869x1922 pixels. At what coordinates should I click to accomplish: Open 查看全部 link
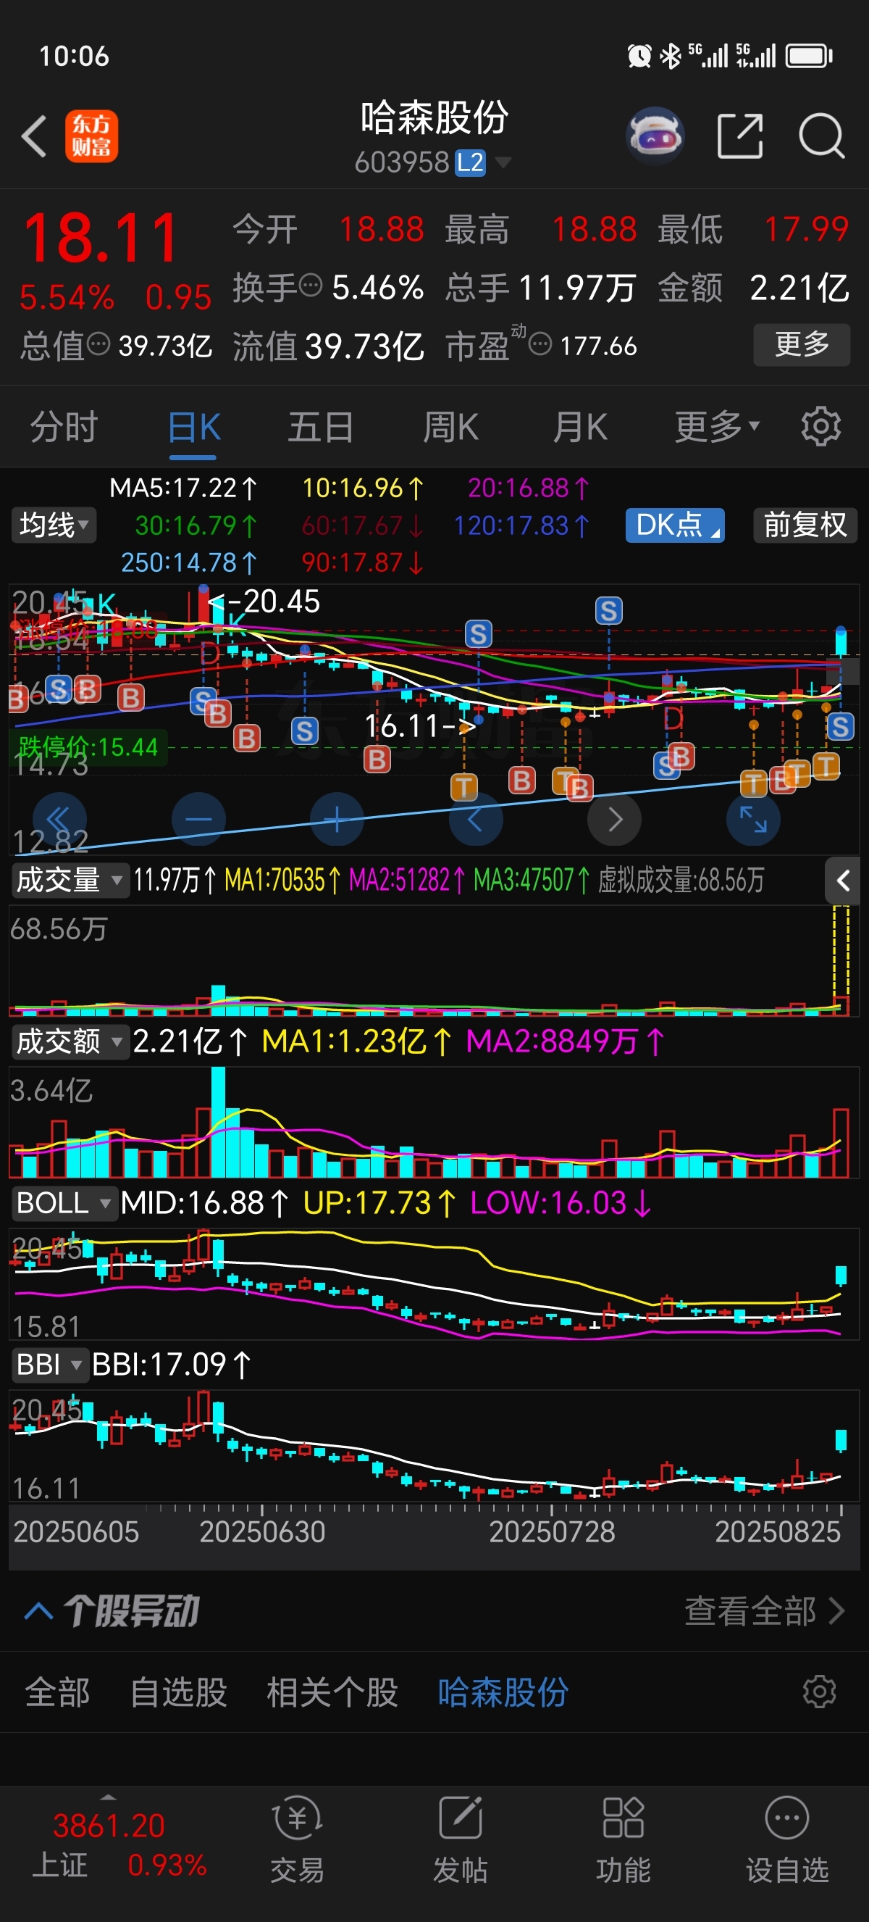(x=765, y=1611)
